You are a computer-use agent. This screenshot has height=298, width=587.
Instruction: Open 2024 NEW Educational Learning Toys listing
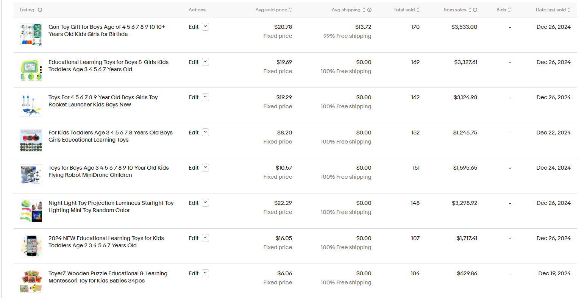coord(106,242)
